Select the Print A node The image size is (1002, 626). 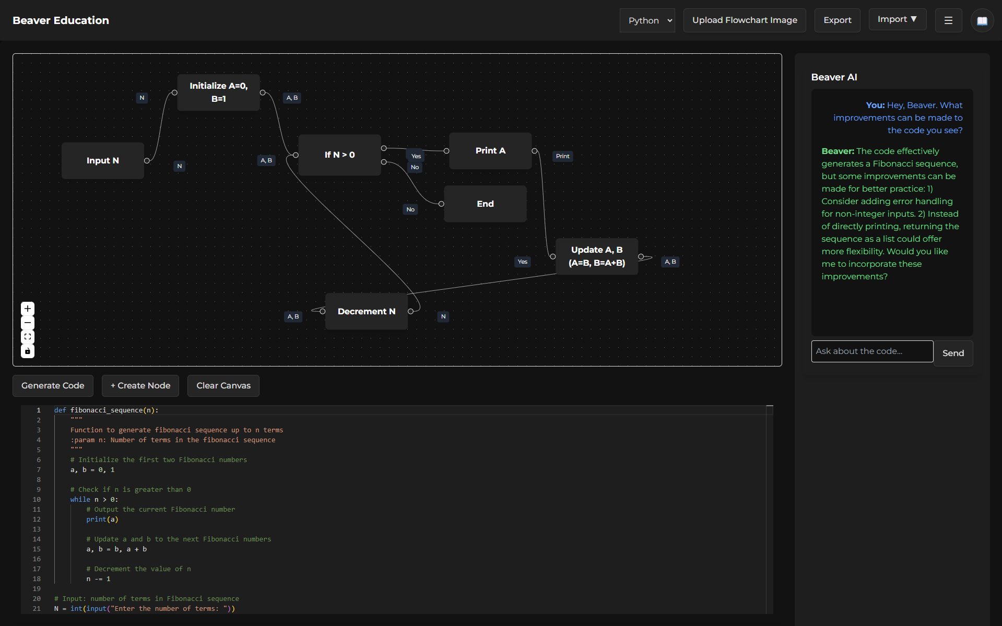490,150
